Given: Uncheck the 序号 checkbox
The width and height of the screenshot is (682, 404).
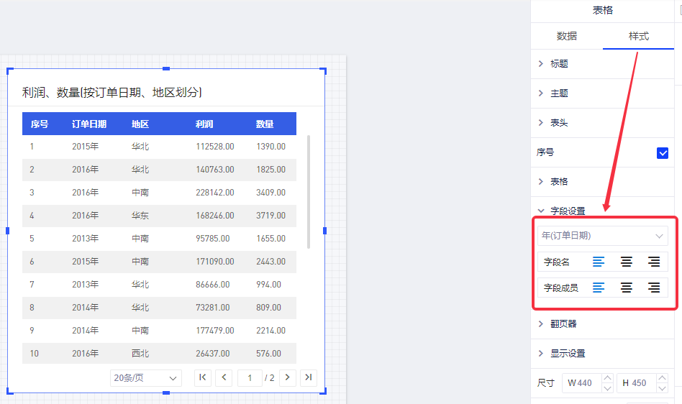Looking at the screenshot, I should coord(663,152).
